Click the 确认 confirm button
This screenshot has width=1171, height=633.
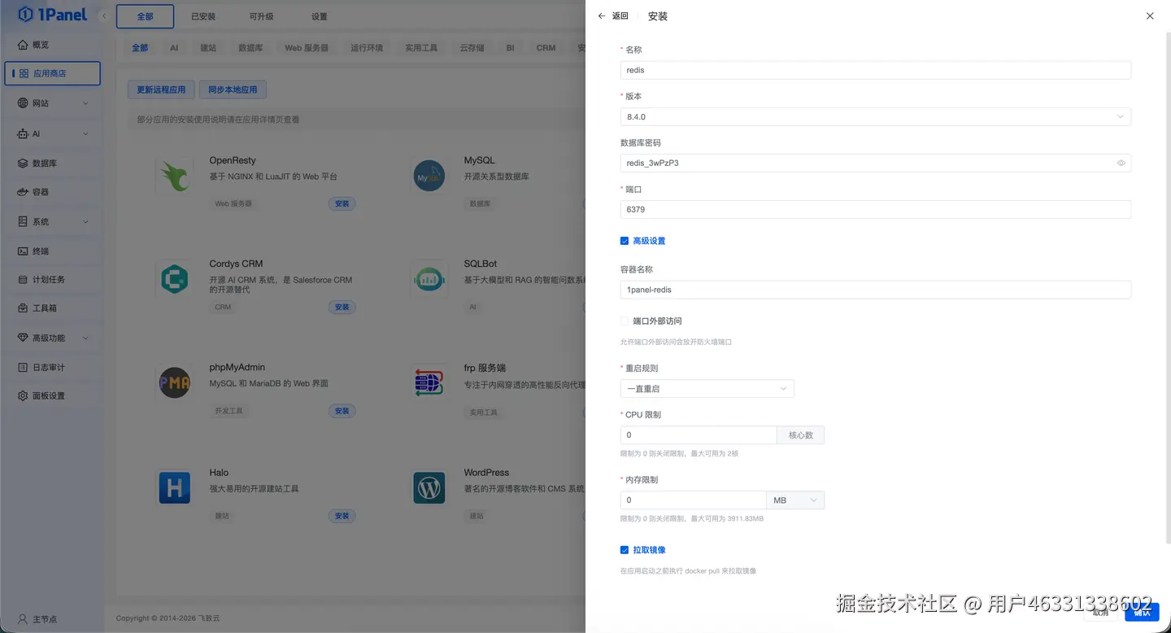(x=1142, y=612)
